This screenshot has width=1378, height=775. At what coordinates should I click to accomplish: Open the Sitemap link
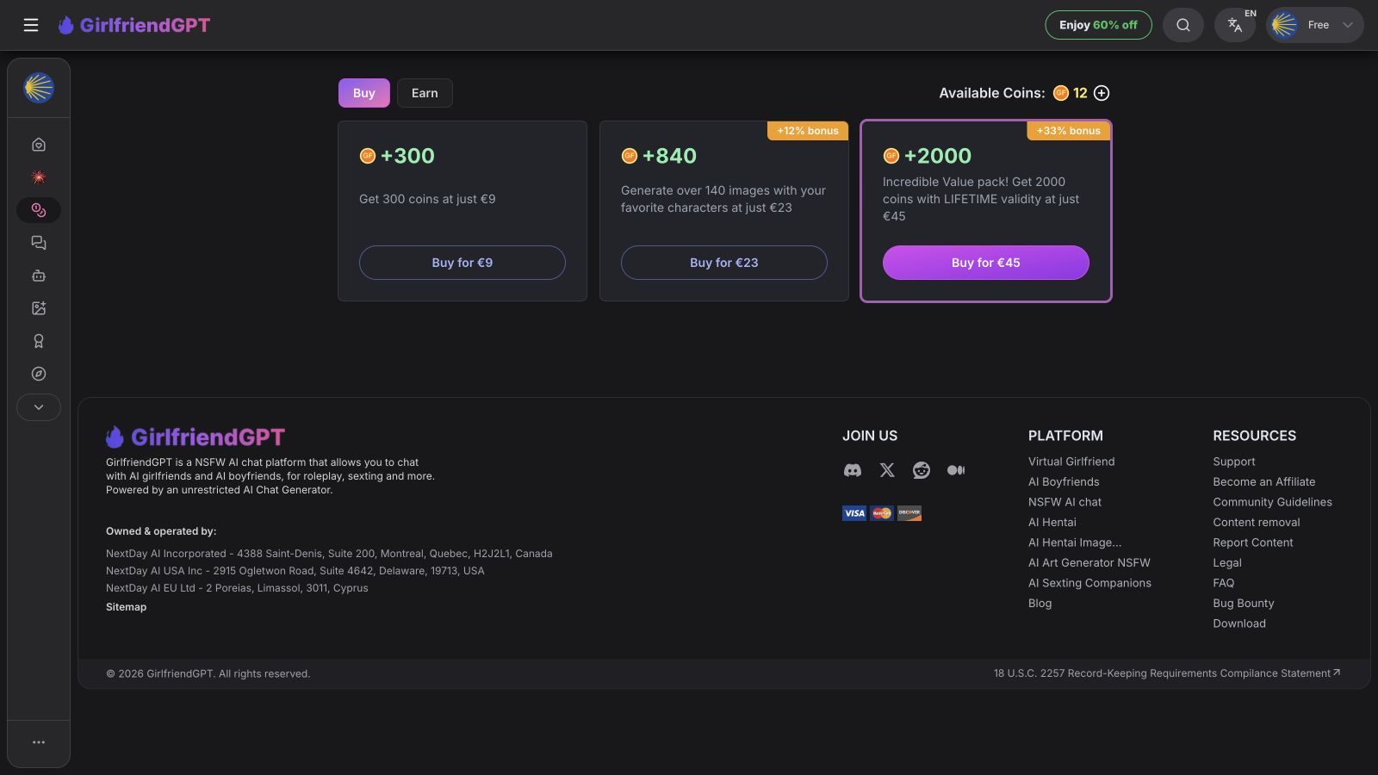tap(127, 607)
